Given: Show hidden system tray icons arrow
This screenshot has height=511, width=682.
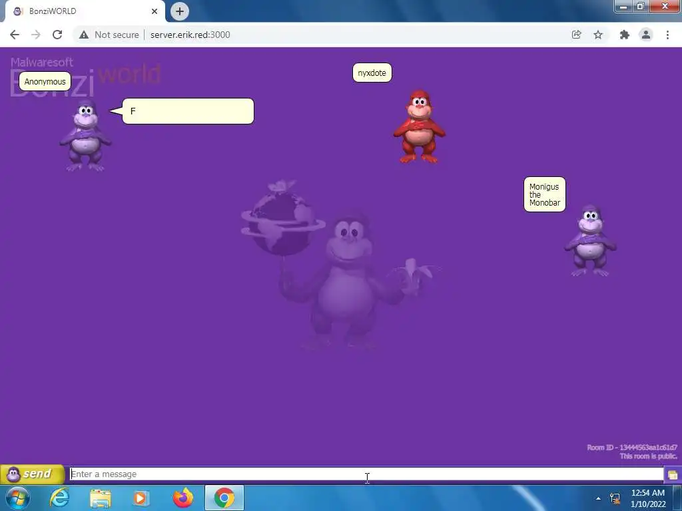Looking at the screenshot, I should click(599, 498).
